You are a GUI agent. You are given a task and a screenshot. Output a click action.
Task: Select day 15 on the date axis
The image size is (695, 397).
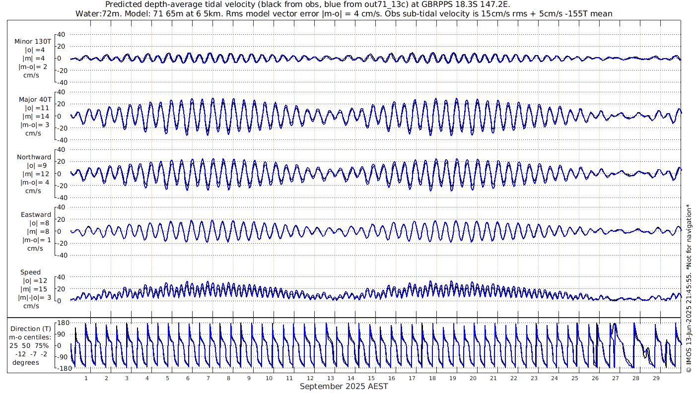click(x=371, y=378)
